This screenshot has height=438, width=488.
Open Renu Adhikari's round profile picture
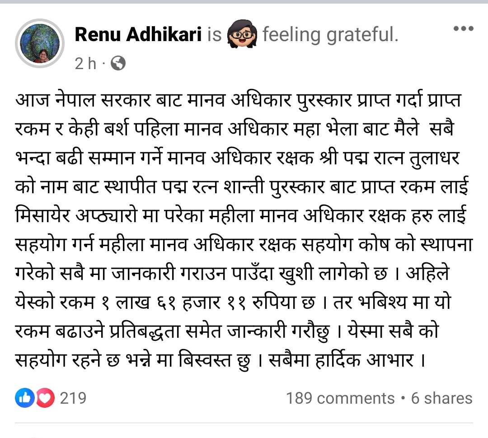[x=40, y=43]
